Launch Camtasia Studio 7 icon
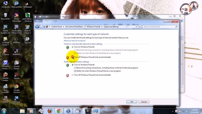Image resolution: width=202 pixels, height=114 pixels. click(x=5, y=41)
